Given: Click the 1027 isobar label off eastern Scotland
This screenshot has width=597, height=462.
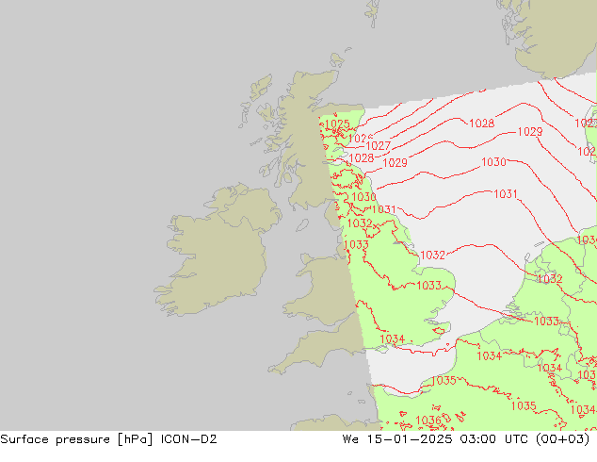Looking at the screenshot, I should [379, 145].
